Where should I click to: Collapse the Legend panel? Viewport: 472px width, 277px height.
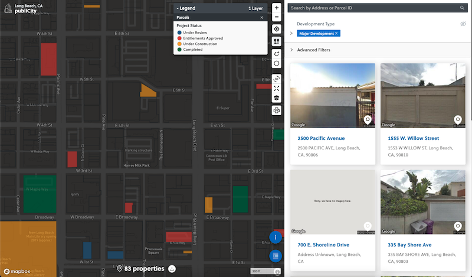186,8
